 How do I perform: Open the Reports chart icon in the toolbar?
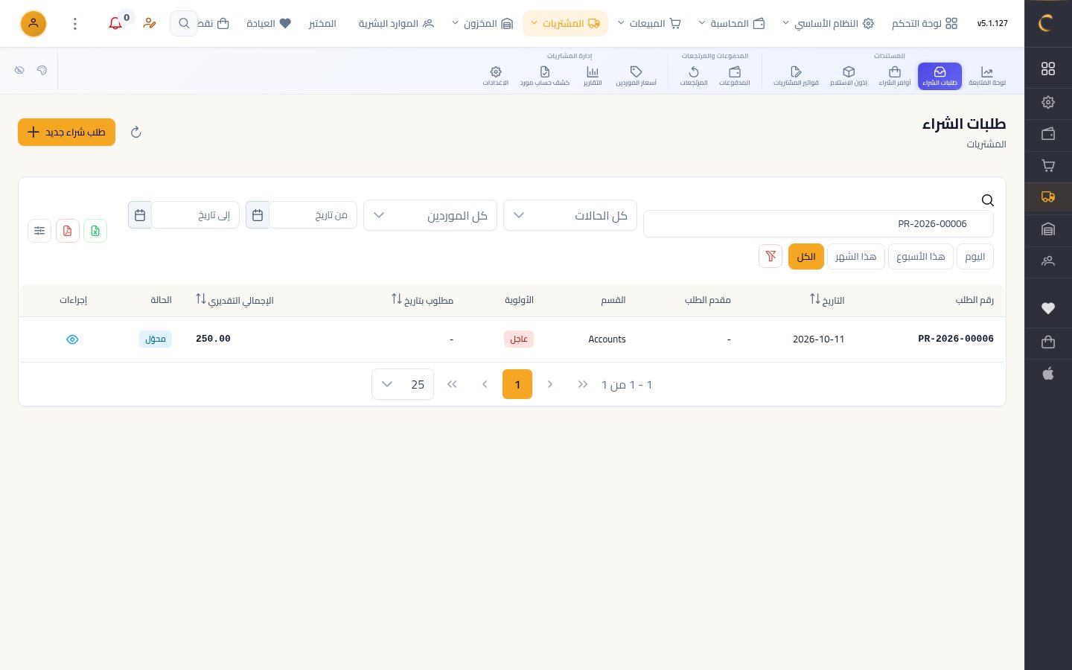593,76
